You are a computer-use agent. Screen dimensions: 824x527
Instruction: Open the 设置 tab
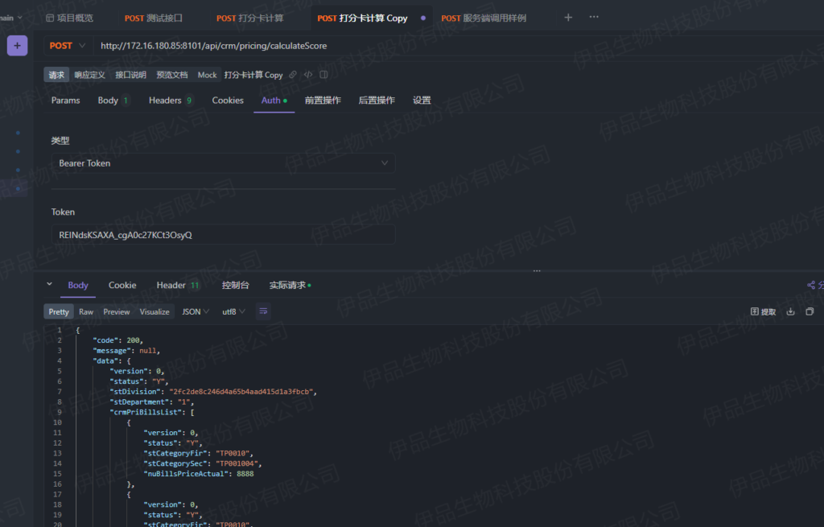[422, 101]
